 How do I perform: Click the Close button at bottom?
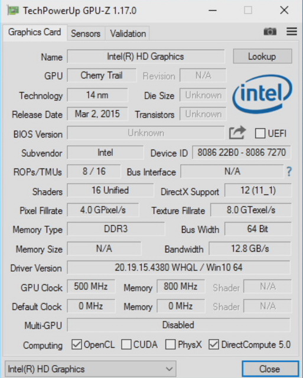click(x=270, y=369)
